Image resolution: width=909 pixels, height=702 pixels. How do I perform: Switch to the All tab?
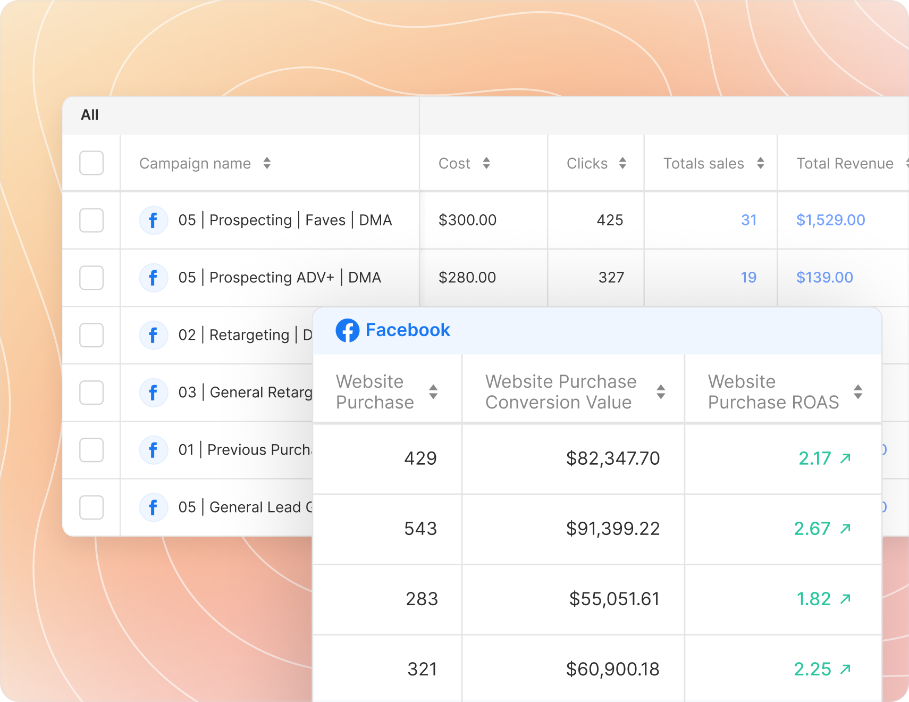point(89,114)
